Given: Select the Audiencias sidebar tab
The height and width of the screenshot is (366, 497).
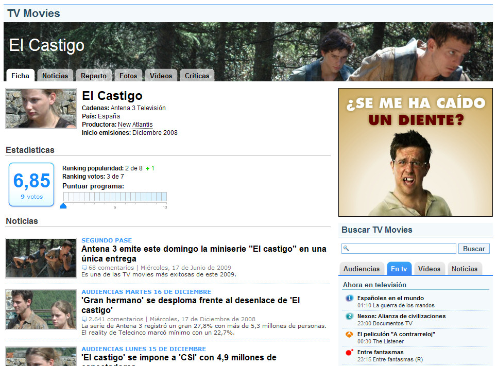Looking at the screenshot, I should pyautogui.click(x=362, y=269).
